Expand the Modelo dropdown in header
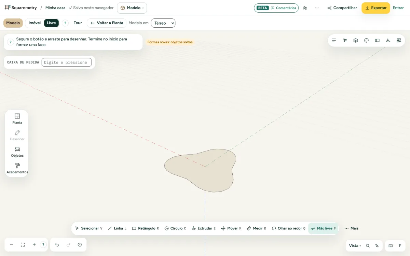 132,8
